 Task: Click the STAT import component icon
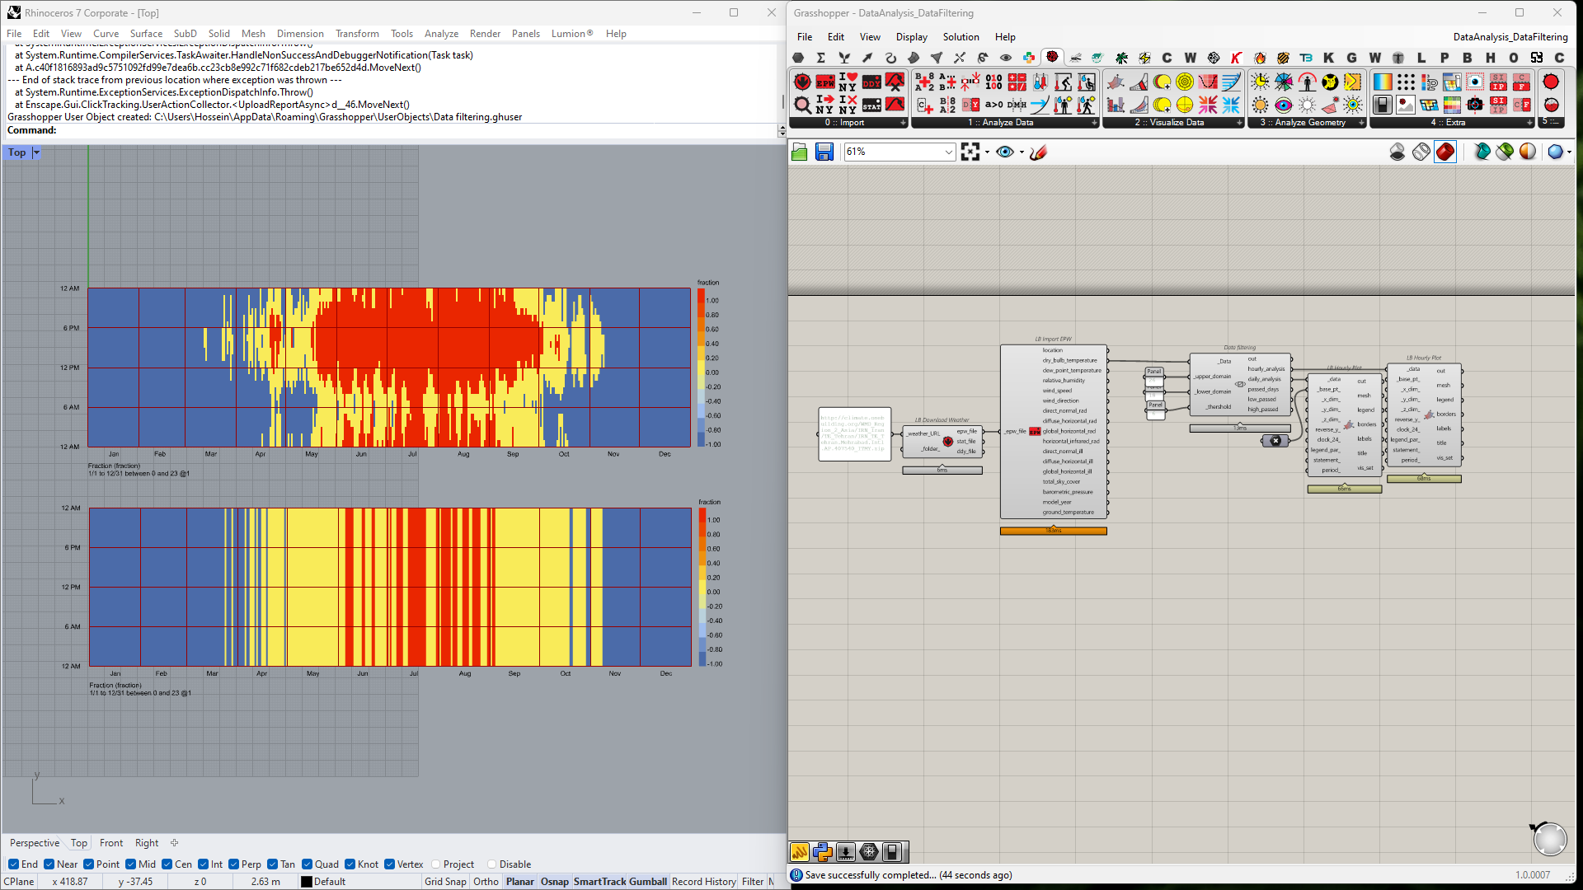pyautogui.click(x=871, y=105)
